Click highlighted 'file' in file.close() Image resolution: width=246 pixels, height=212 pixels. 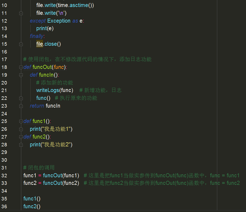(x=40, y=44)
